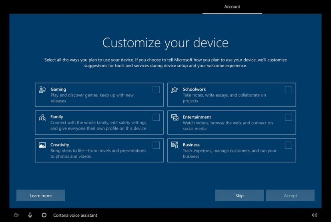This screenshot has height=222, width=331.
Task: Mark the Business checkbox
Action: [288, 145]
